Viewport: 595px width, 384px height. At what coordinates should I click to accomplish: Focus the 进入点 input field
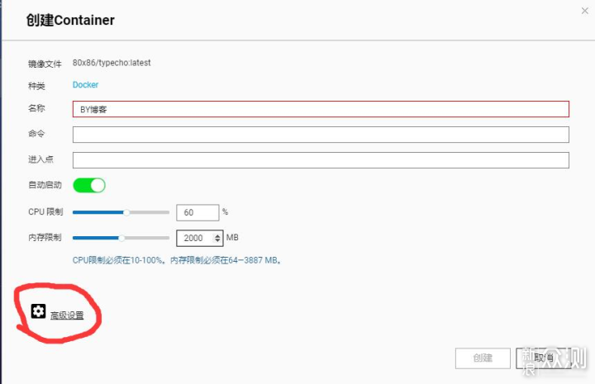(321, 160)
